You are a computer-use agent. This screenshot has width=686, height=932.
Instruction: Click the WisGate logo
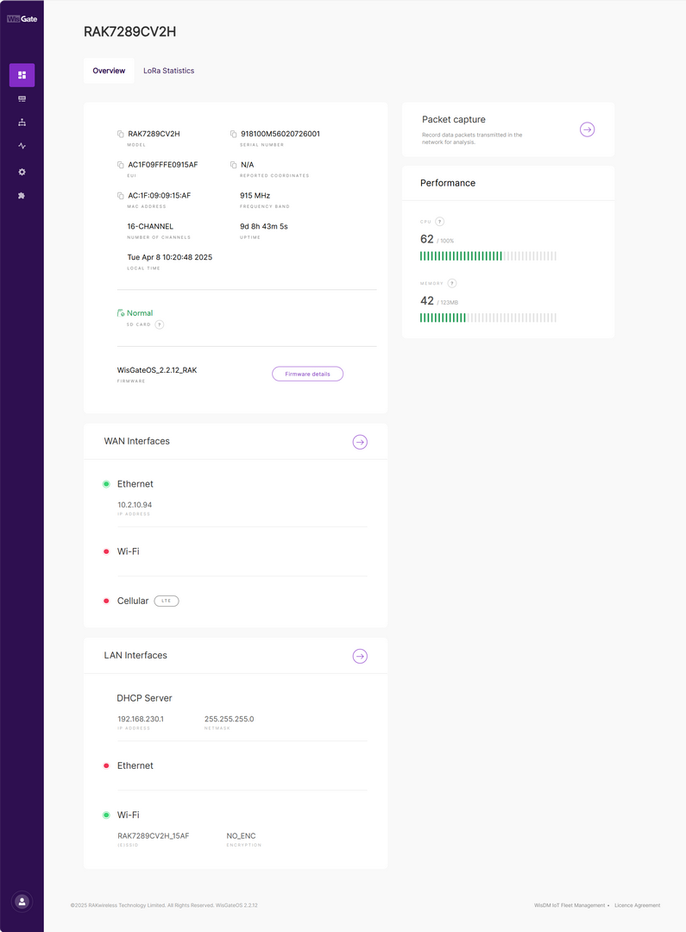click(x=22, y=19)
